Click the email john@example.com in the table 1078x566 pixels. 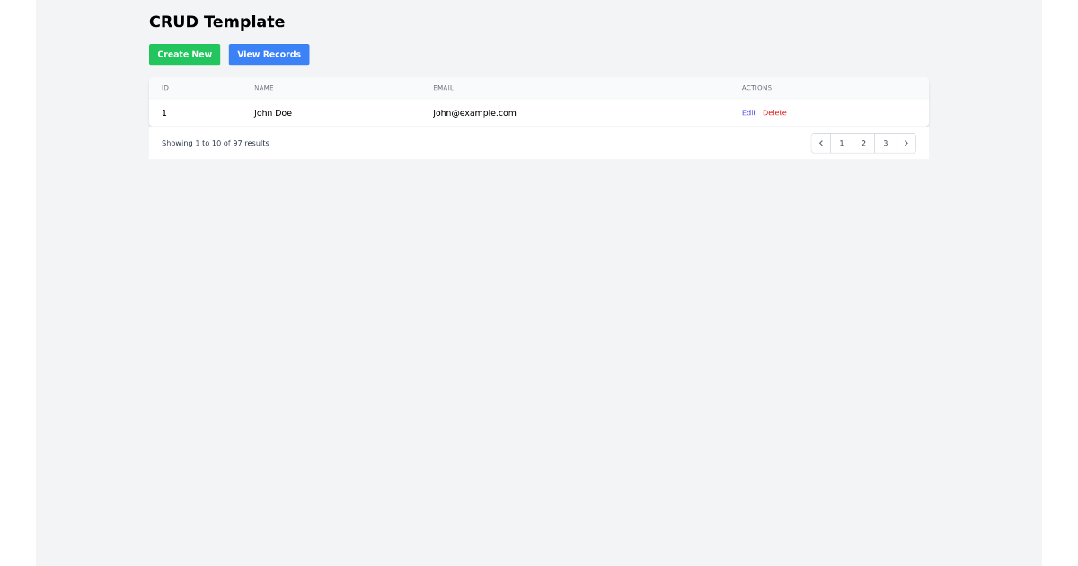click(473, 112)
